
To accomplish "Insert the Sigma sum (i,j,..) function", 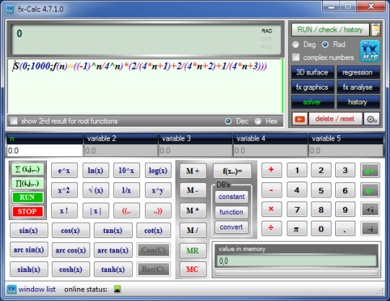I will tap(27, 169).
